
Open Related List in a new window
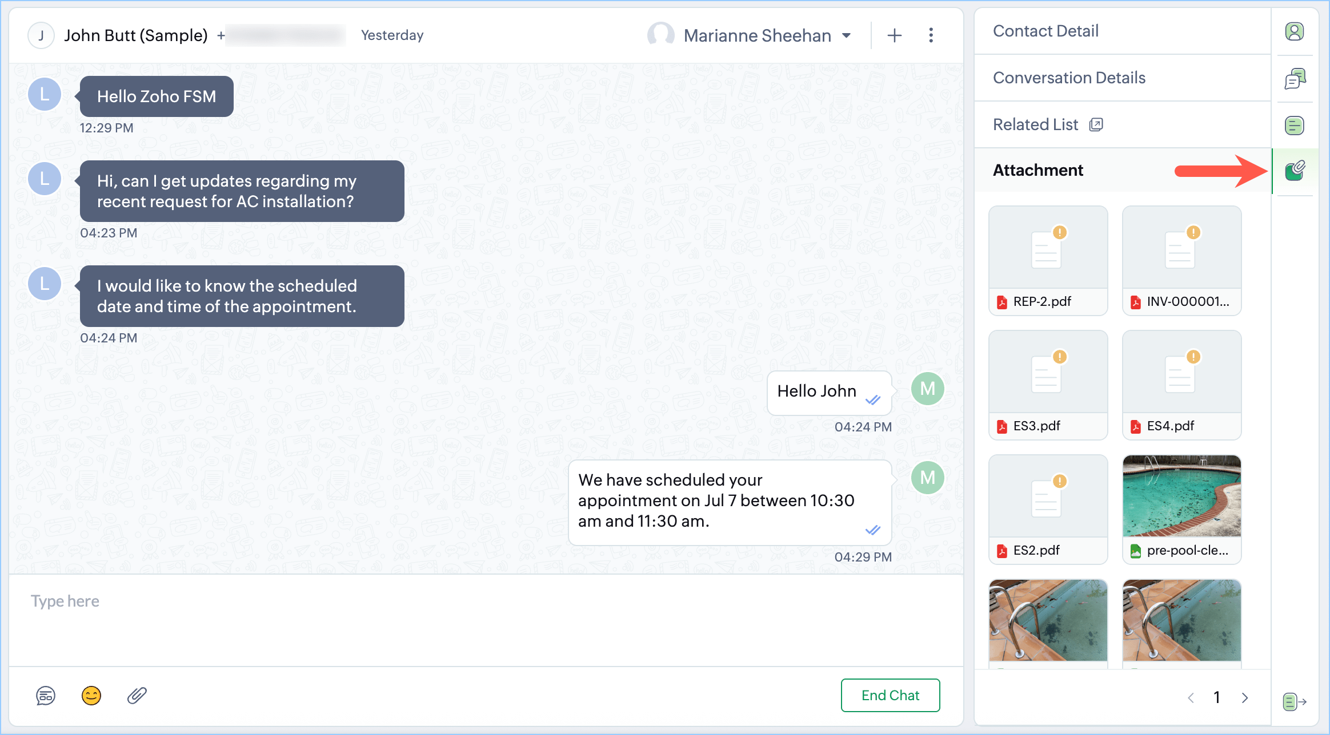click(x=1096, y=124)
